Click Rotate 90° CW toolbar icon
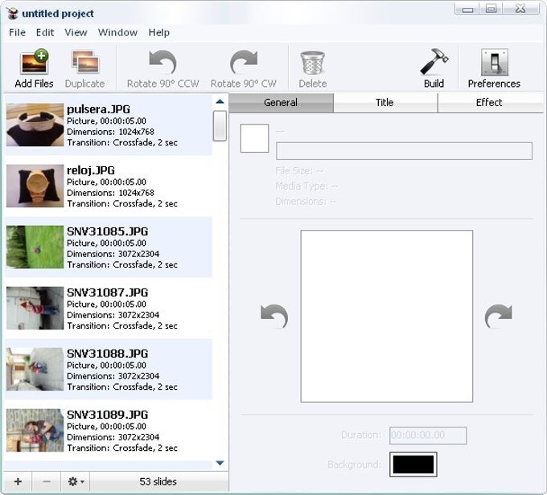The width and height of the screenshot is (547, 495). 244,62
